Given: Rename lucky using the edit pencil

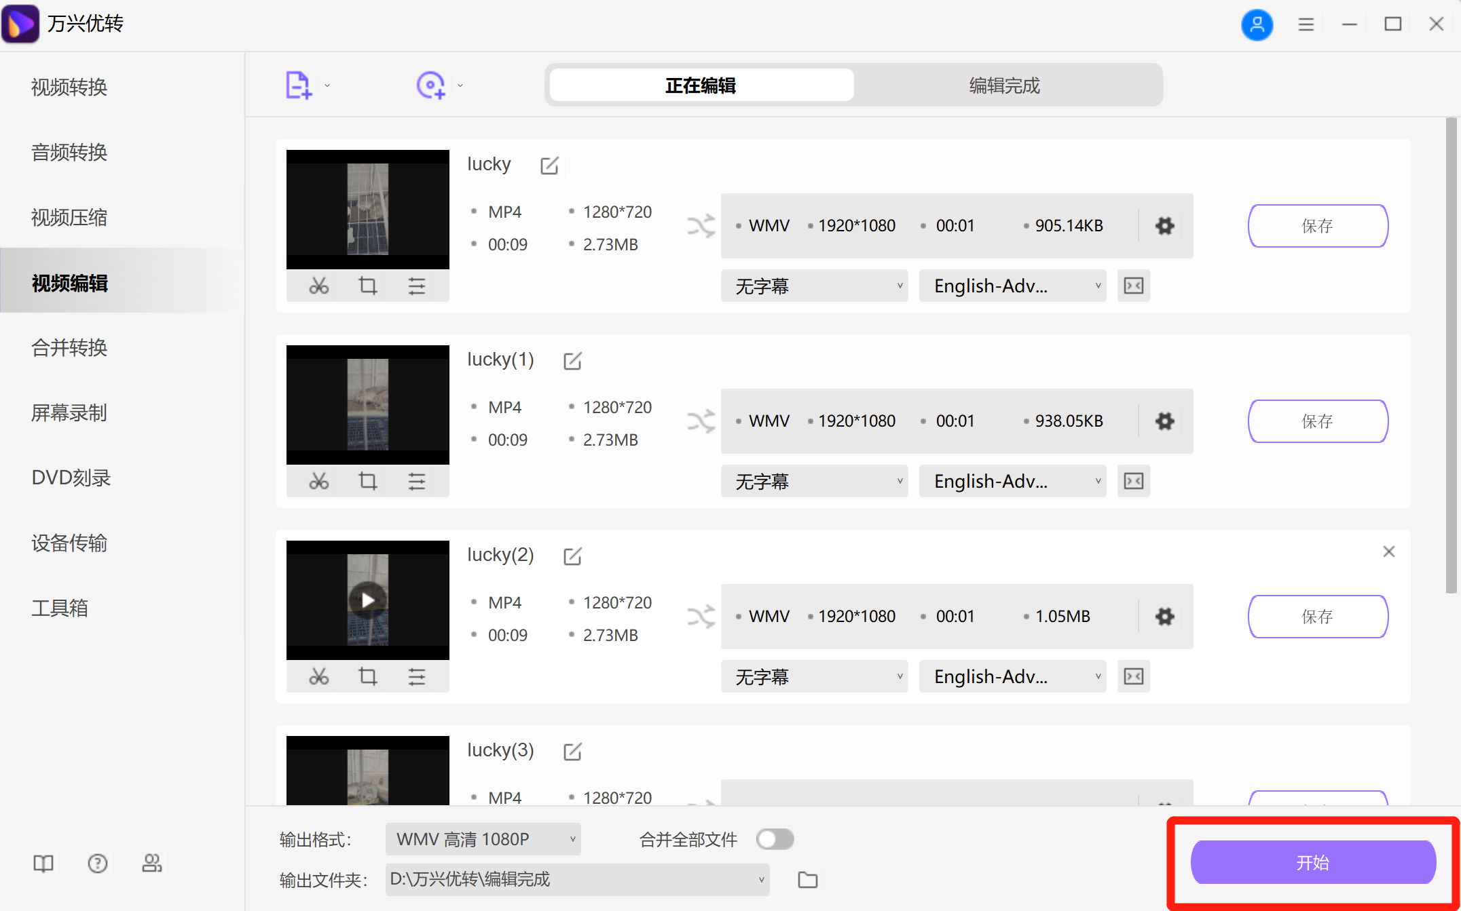Looking at the screenshot, I should point(549,165).
